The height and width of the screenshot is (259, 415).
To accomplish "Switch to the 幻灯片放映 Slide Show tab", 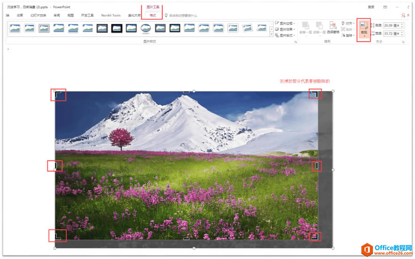I will 39,16.
